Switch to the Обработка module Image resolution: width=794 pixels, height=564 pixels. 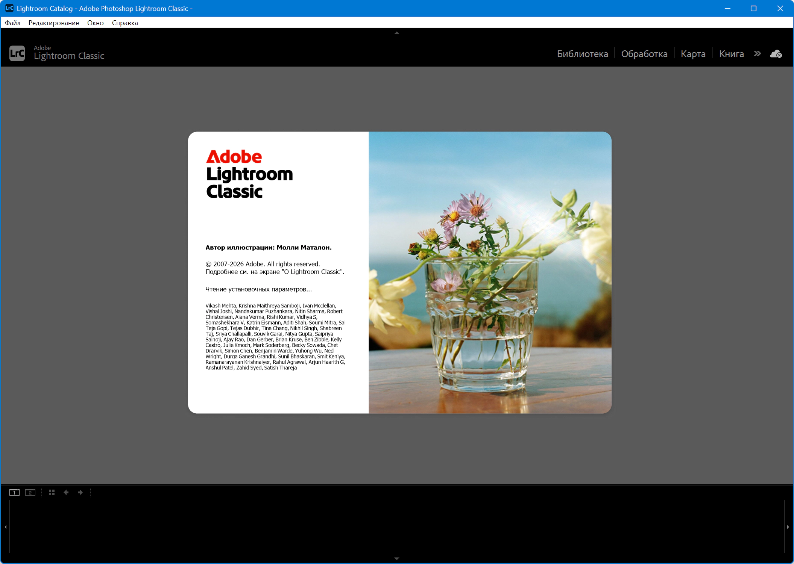pyautogui.click(x=644, y=54)
